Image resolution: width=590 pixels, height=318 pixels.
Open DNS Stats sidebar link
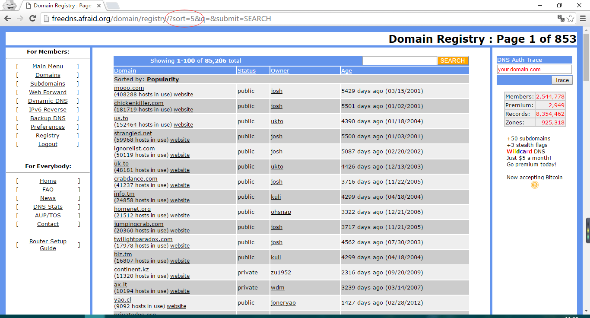(x=48, y=207)
